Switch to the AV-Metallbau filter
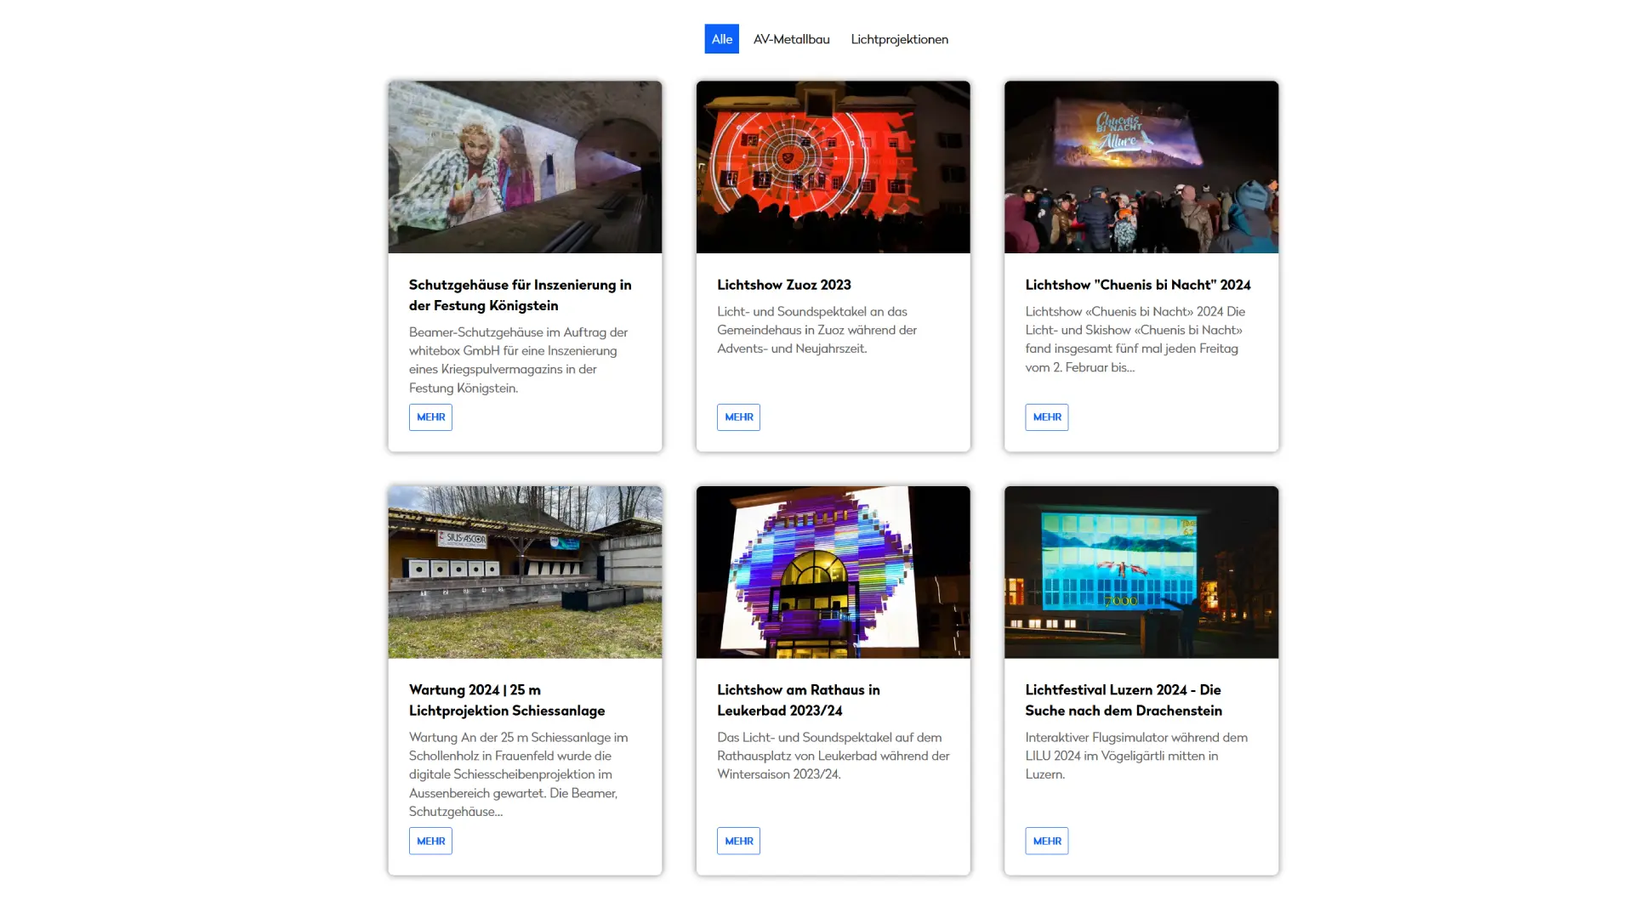 [791, 39]
